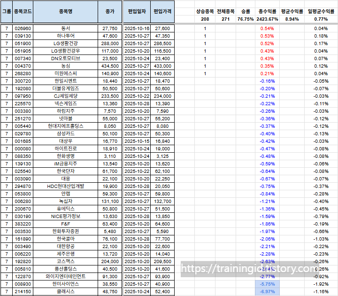Viewport: 338px width, 296px height.
Task: Select the stock name 넥슨게임즈
Action: 66,104
